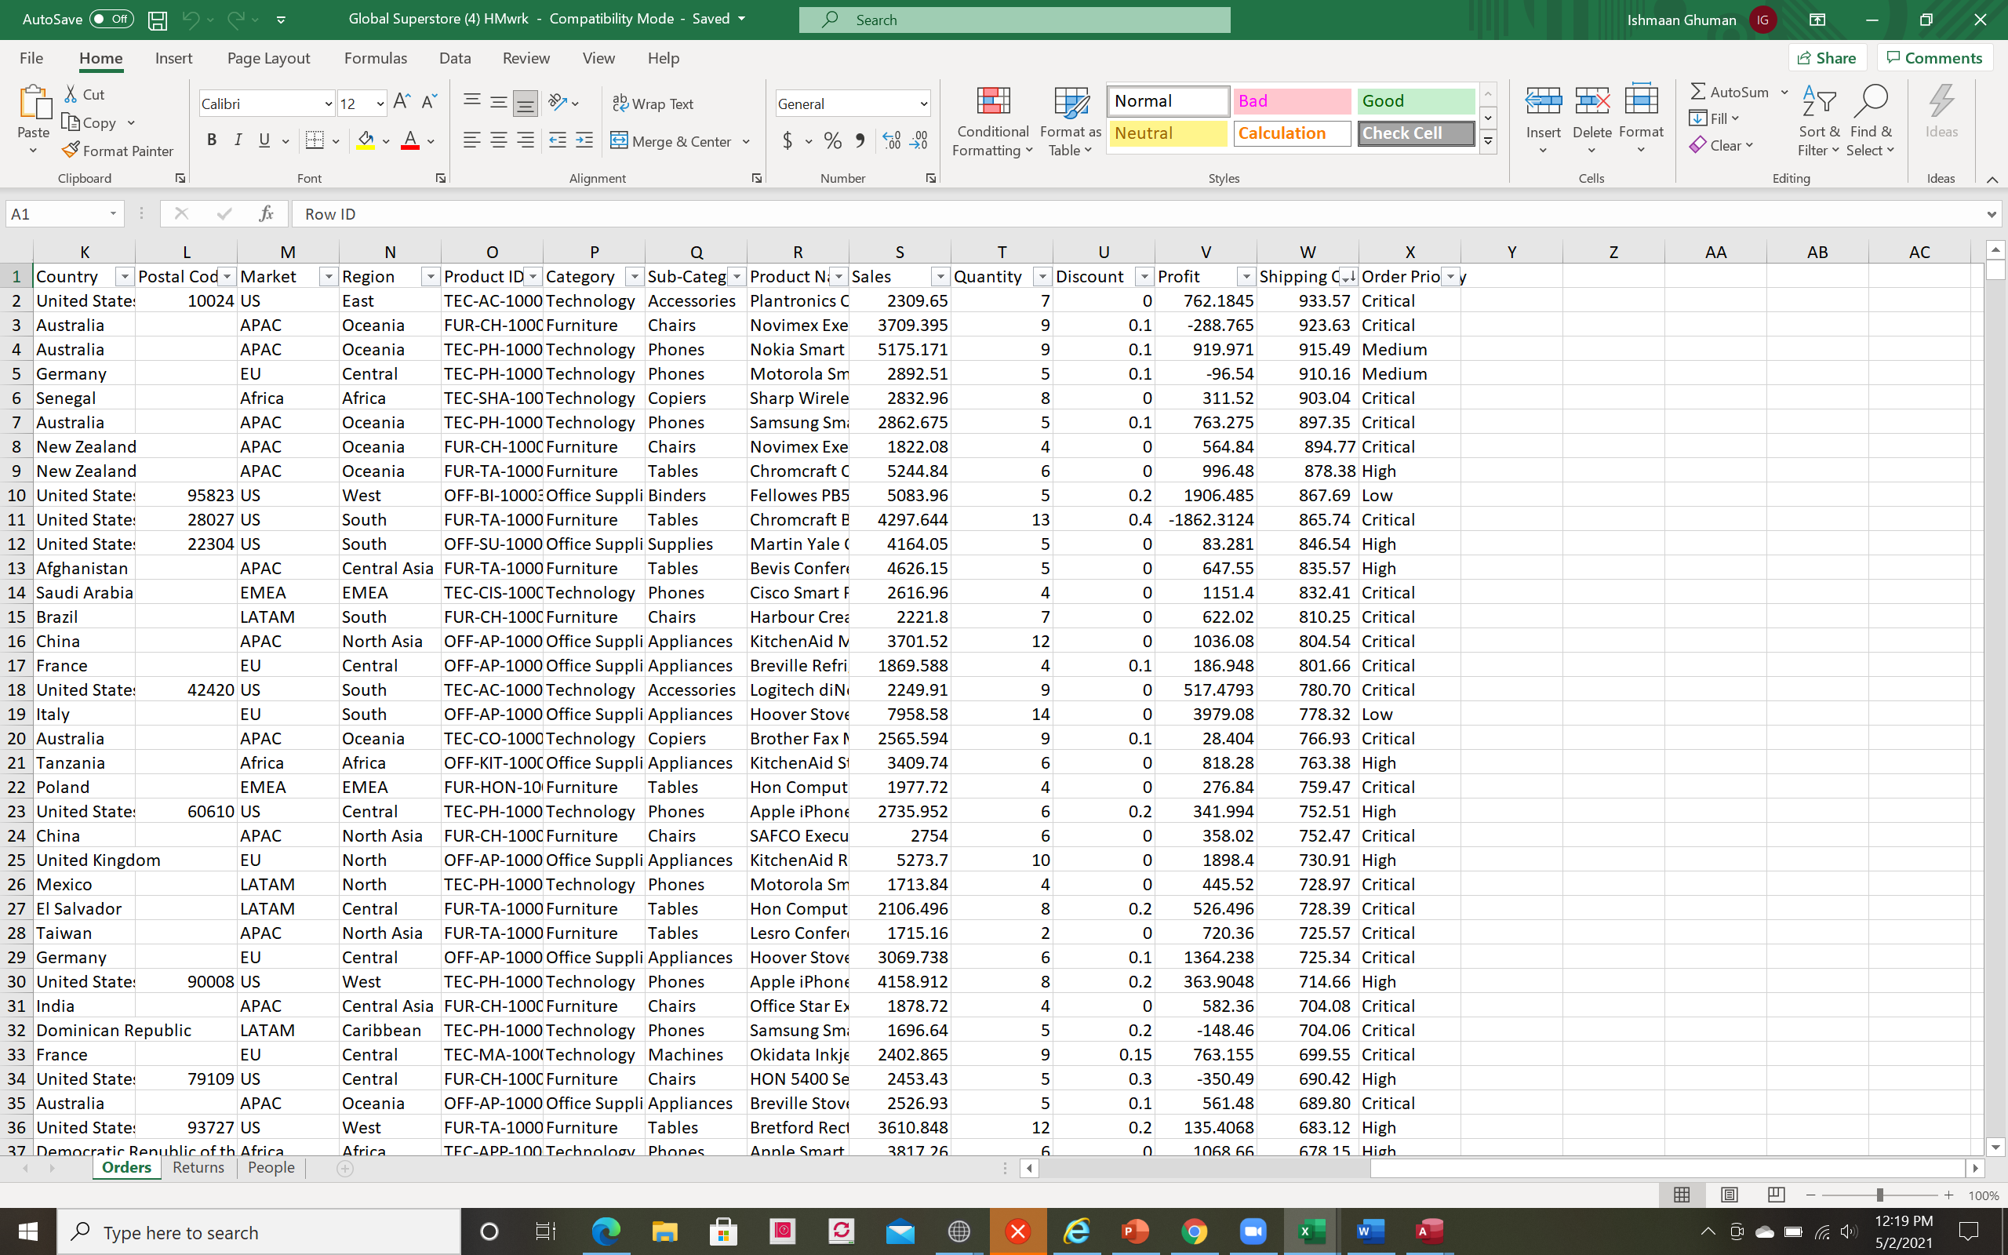Apply the Good cell style

[x=1416, y=101]
